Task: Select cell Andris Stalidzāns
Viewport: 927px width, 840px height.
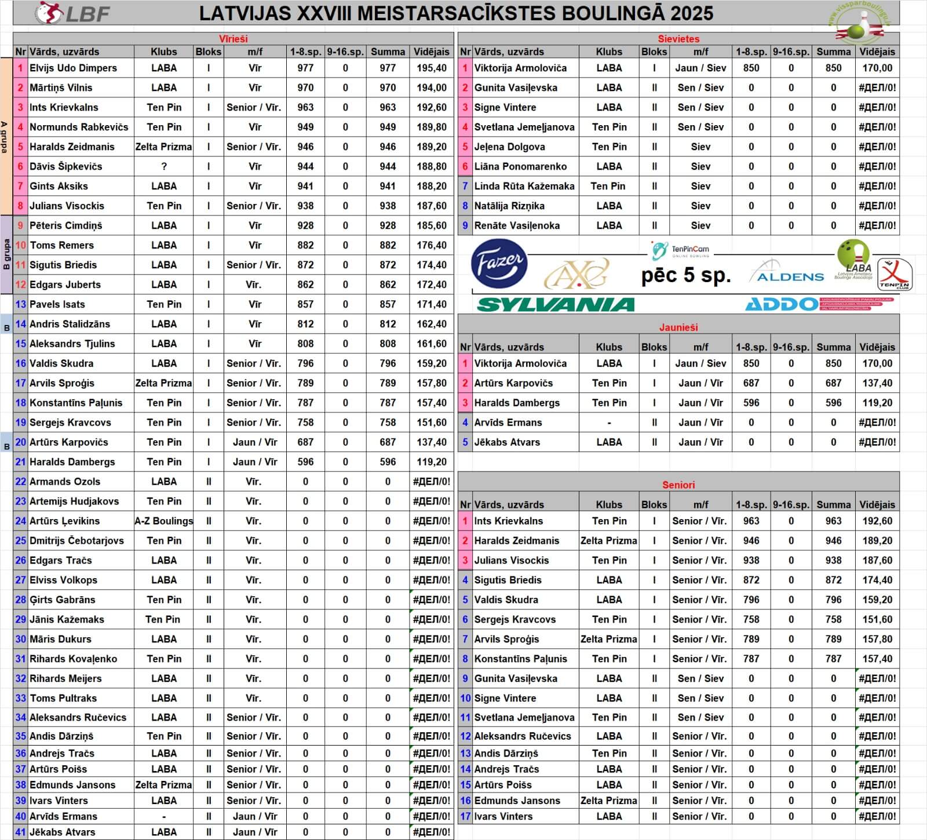Action: (81, 324)
